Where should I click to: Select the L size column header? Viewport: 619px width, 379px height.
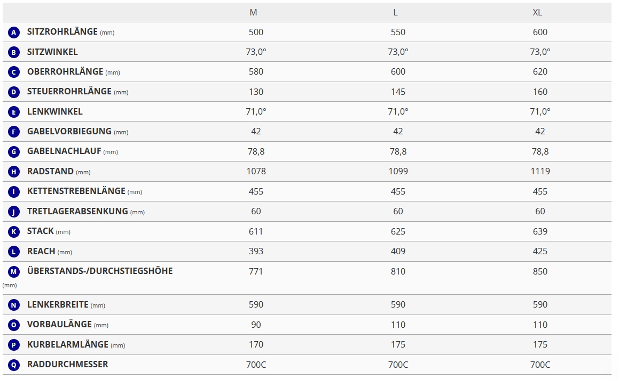(x=395, y=12)
